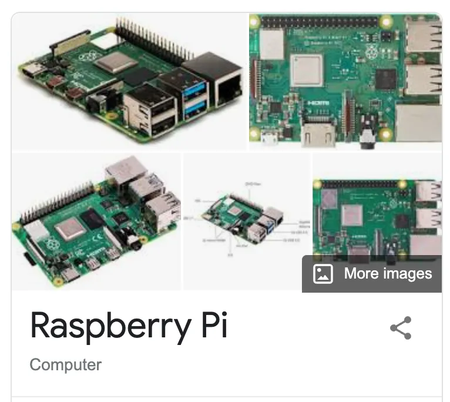The width and height of the screenshot is (450, 402).
Task: Click the picture icon in More images
Action: click(323, 274)
